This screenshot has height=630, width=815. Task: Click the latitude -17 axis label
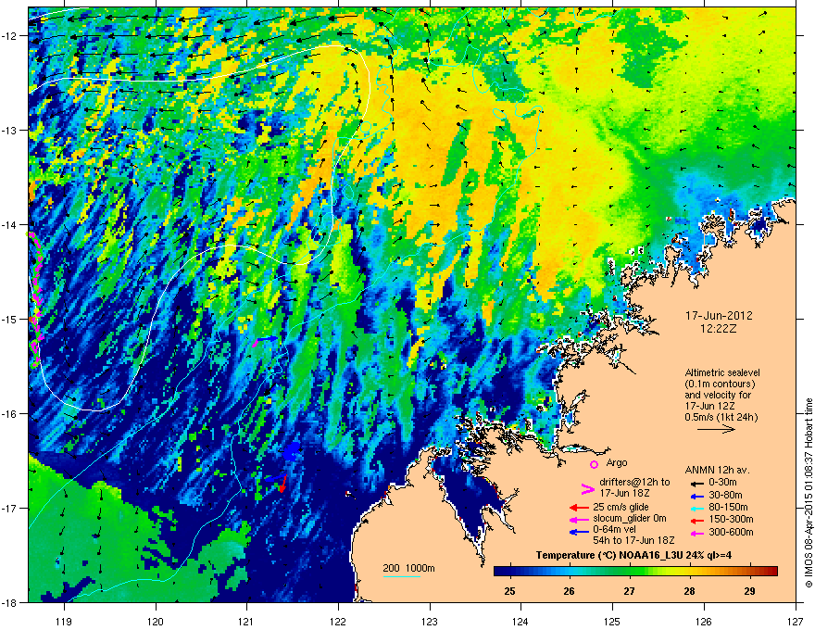click(10, 508)
